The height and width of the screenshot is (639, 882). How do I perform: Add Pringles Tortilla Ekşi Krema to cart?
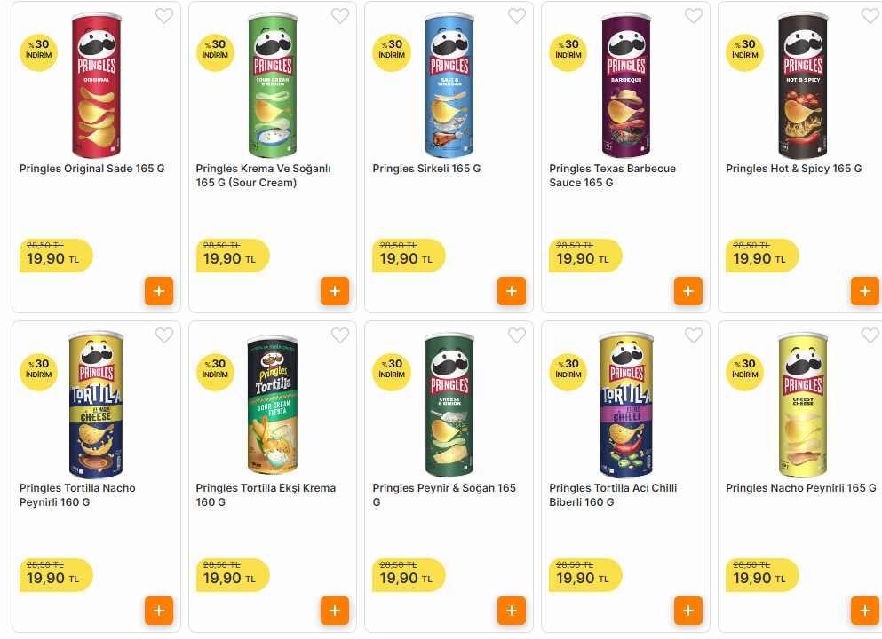coord(335,611)
